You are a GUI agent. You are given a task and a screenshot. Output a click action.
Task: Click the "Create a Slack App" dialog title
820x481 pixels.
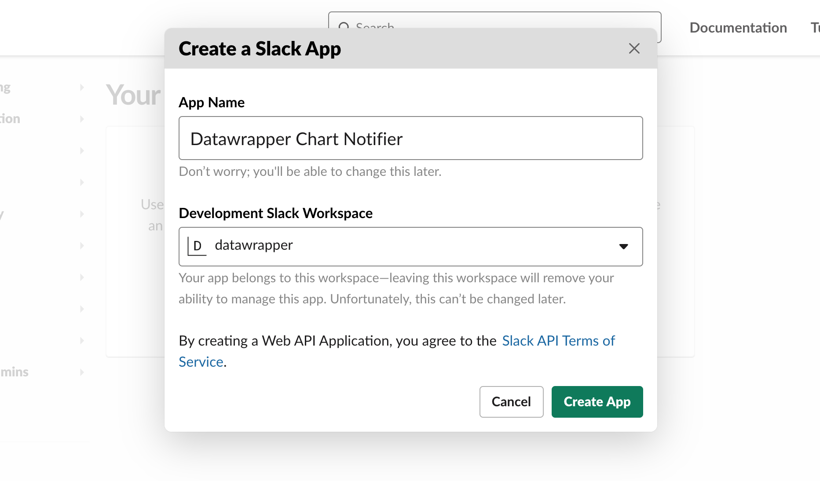[260, 48]
